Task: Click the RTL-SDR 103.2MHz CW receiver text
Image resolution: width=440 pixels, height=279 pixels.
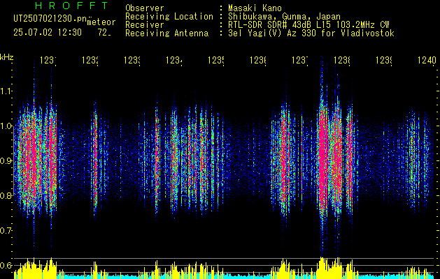Action: pyautogui.click(x=308, y=25)
